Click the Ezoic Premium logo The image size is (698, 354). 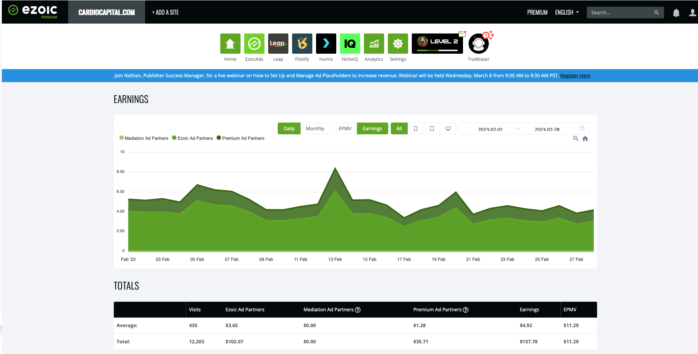tap(33, 11)
